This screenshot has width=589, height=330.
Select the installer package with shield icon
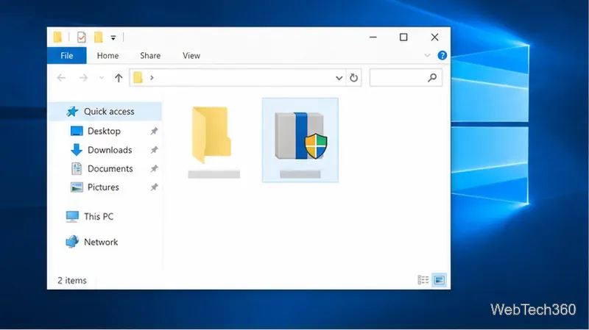300,140
